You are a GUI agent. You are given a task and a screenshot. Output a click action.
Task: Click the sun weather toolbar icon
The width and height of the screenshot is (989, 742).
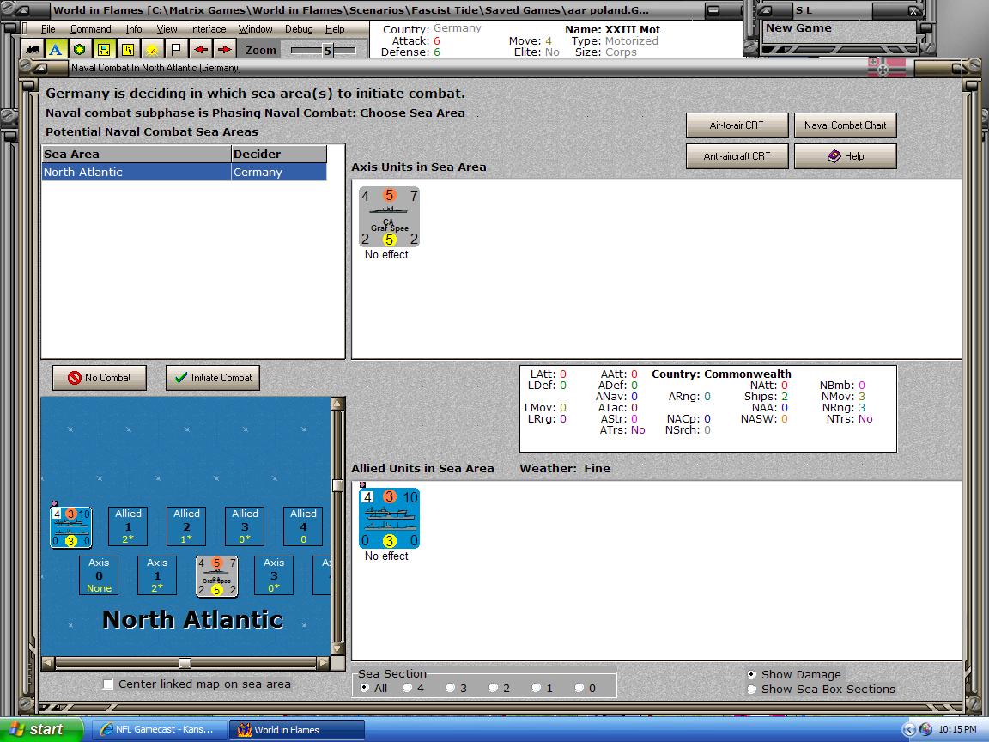click(152, 49)
